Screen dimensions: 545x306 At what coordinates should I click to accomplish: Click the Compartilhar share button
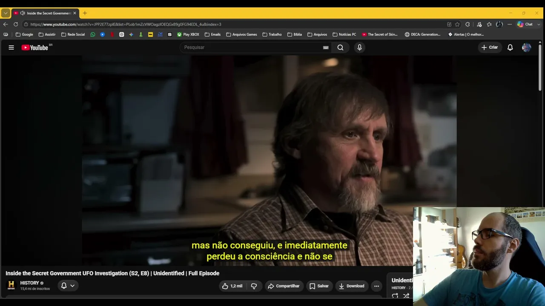click(284, 286)
